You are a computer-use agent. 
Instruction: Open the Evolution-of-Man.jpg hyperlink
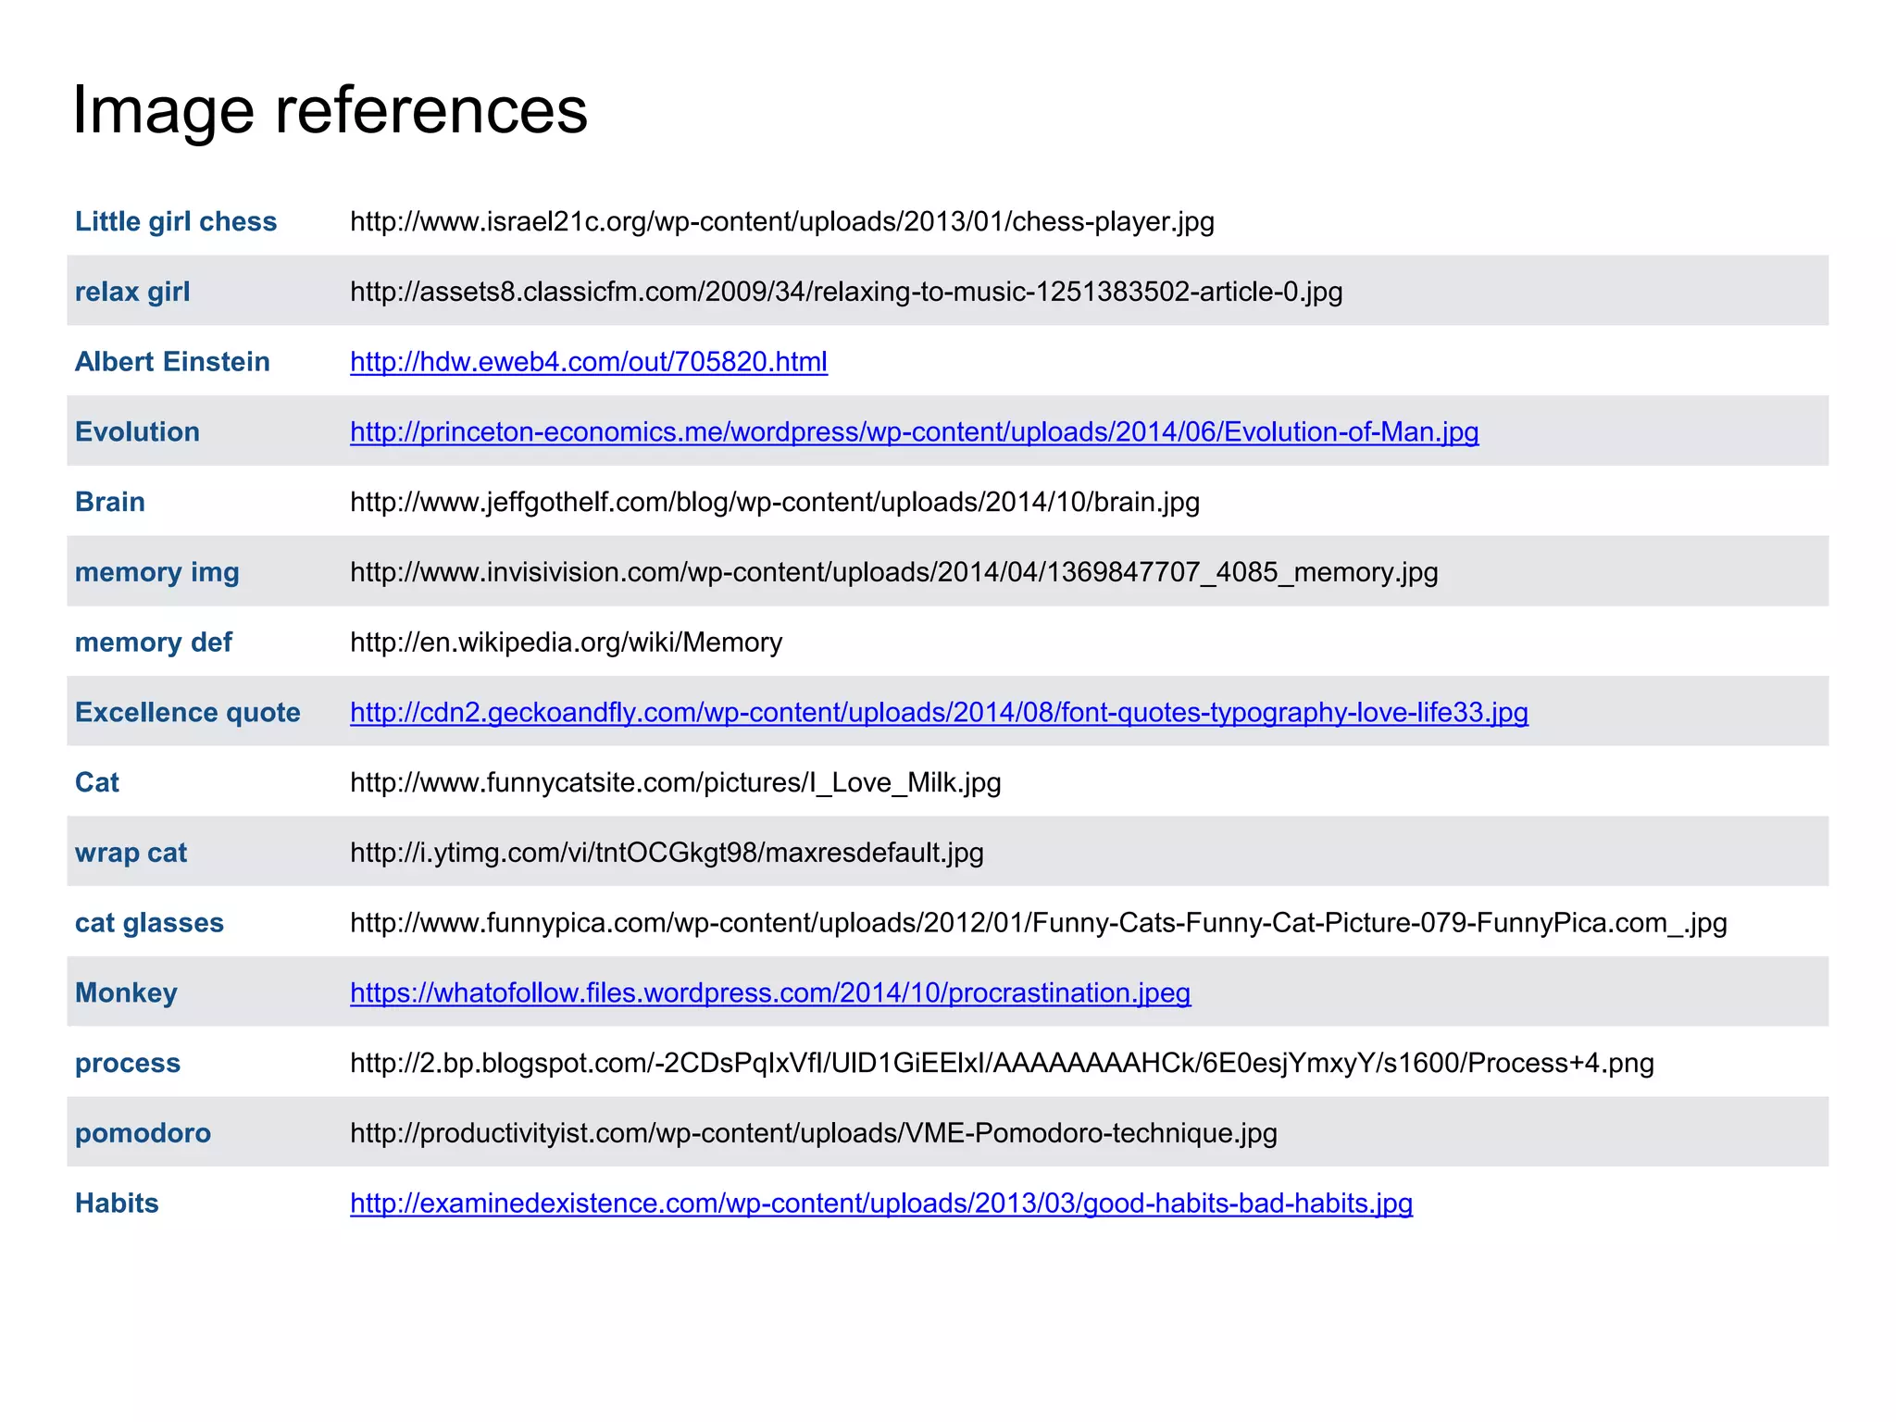(x=914, y=432)
